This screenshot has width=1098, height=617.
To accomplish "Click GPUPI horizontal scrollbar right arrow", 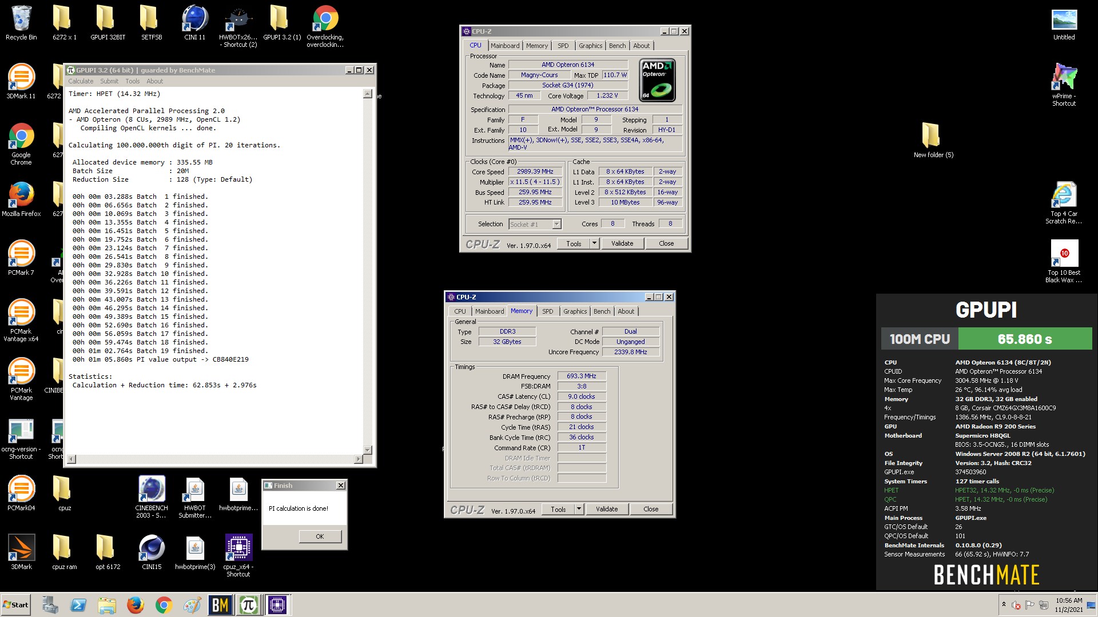I will (x=359, y=459).
